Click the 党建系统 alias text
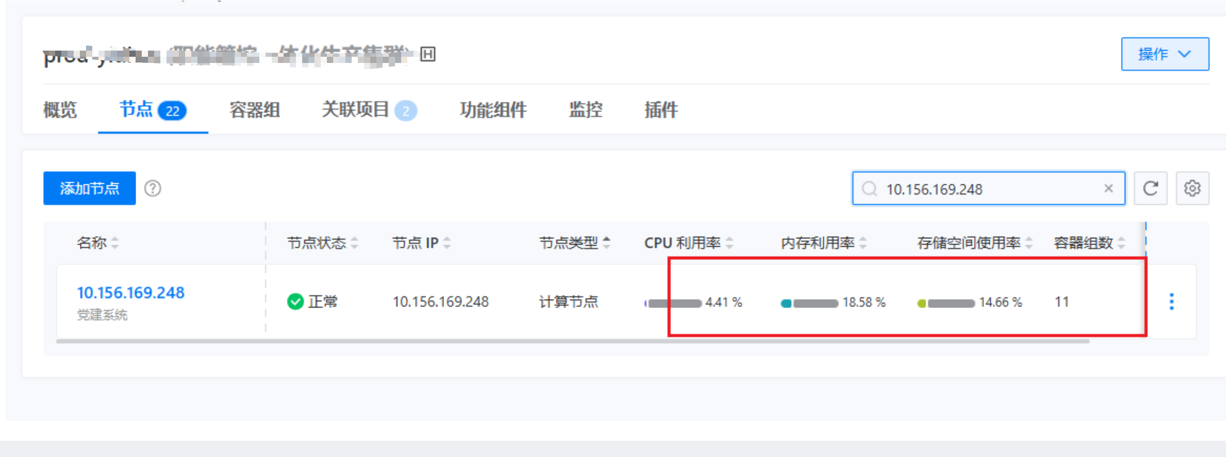Screen dimensions: 1226x457 pos(102,315)
